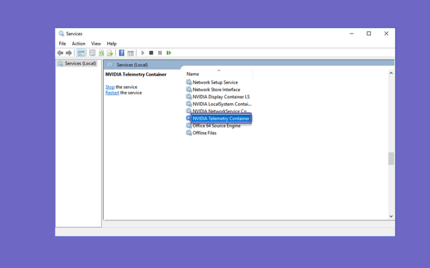
Task: Click the vertical scrollbar thumb
Action: coord(391,159)
